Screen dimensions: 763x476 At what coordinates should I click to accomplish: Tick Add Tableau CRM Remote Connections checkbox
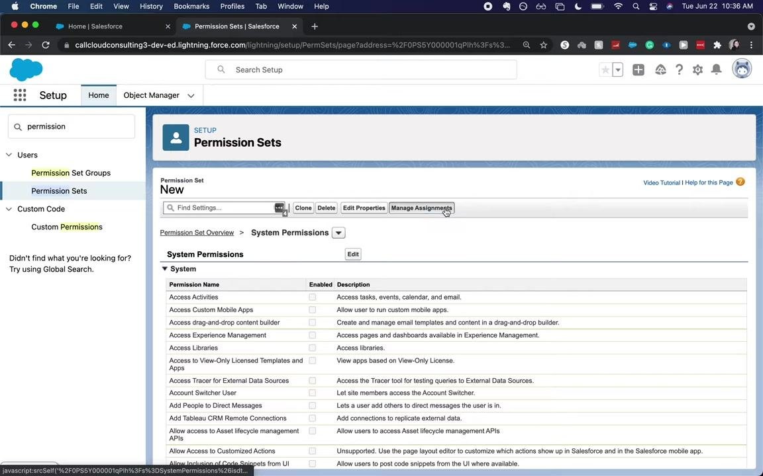point(313,418)
